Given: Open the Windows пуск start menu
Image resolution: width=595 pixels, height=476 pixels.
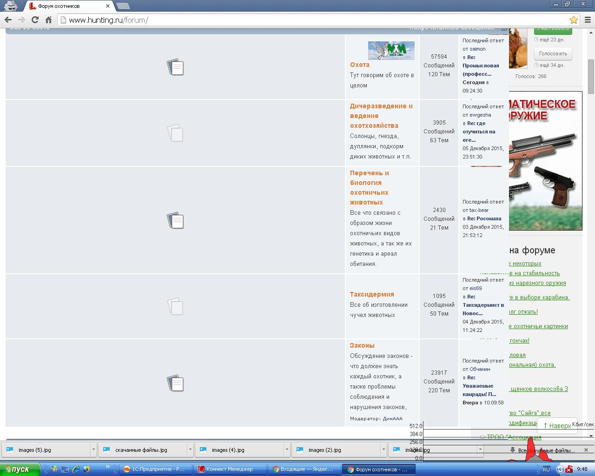Looking at the screenshot, I should point(20,469).
